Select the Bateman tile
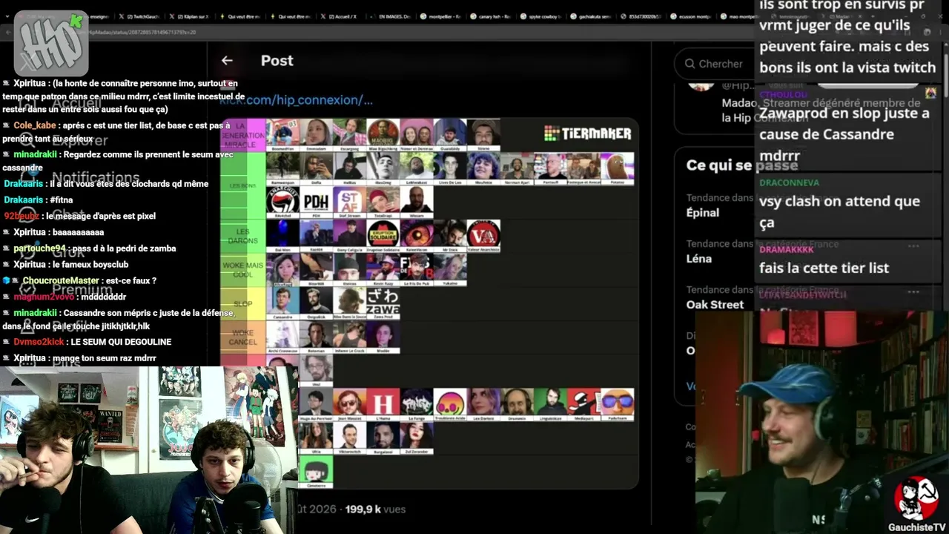The width and height of the screenshot is (949, 534). (x=316, y=337)
